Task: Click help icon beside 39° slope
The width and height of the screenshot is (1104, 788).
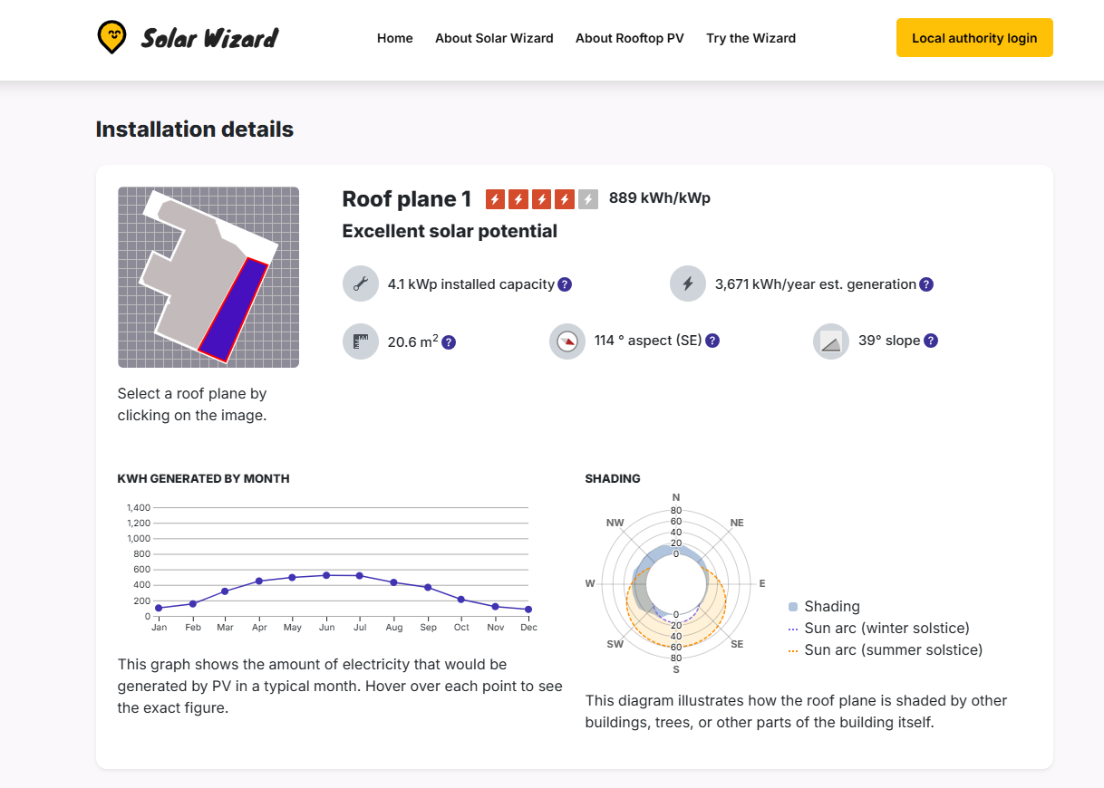Action: click(931, 341)
